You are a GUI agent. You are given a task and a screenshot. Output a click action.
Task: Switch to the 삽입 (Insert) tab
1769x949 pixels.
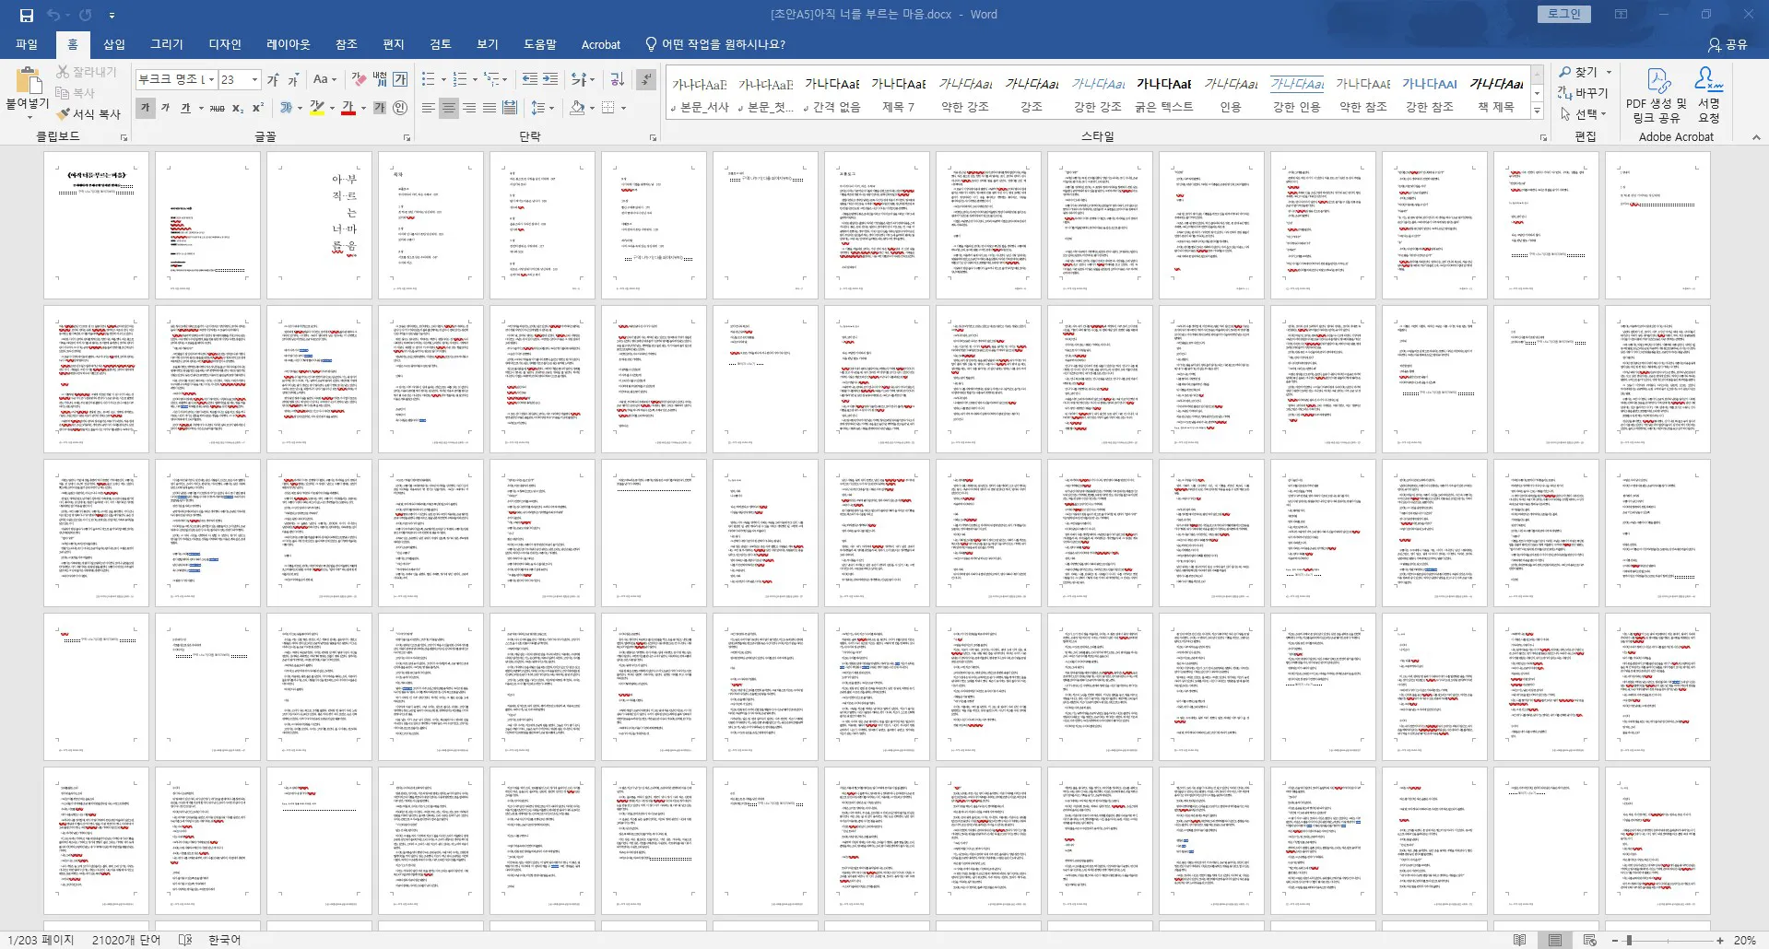click(114, 44)
